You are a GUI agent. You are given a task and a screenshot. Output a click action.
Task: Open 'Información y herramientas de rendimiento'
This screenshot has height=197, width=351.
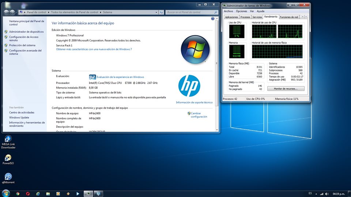click(27, 124)
